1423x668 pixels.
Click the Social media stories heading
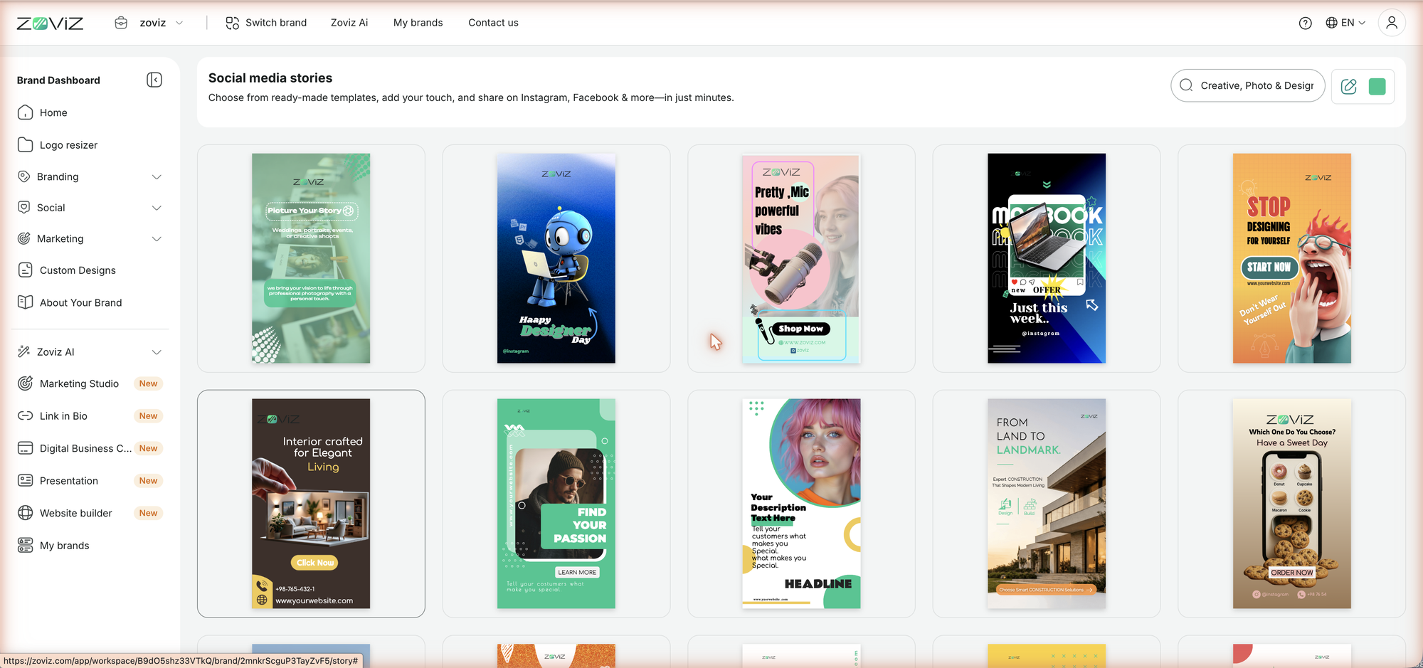coord(270,78)
